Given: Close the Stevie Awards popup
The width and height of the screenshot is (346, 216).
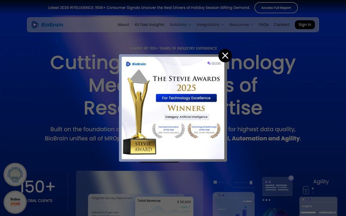Looking at the screenshot, I should click(225, 56).
